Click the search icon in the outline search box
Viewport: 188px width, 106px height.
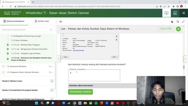51,29
